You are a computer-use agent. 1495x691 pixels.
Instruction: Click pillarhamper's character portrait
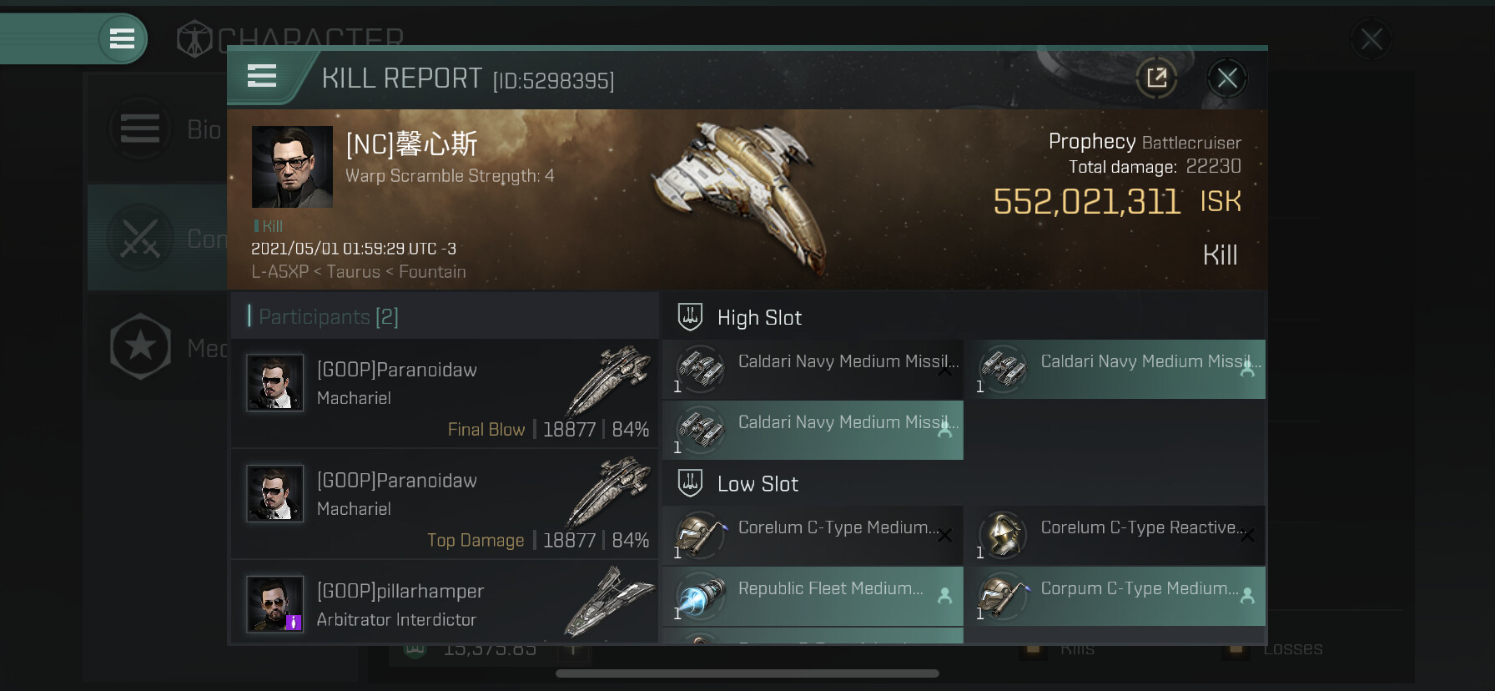(274, 604)
